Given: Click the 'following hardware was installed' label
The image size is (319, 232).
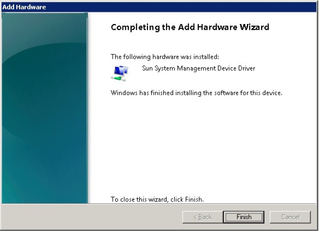Looking at the screenshot, I should pos(165,57).
